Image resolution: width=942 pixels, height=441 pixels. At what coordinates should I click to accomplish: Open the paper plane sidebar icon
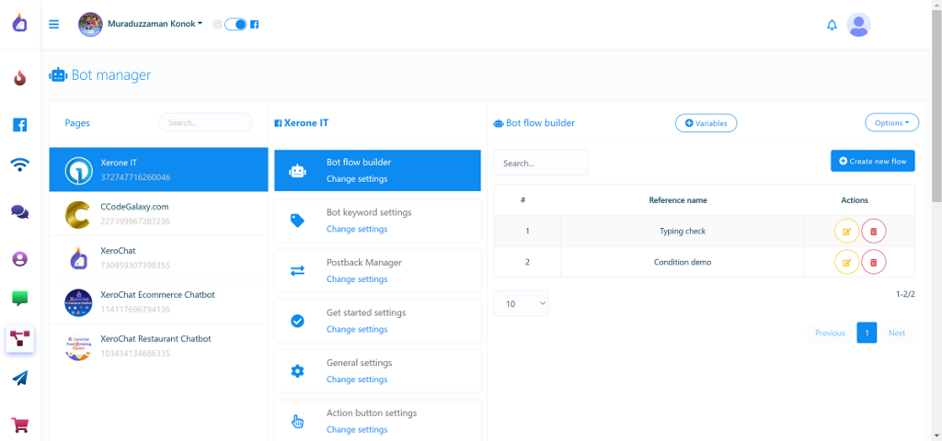click(19, 379)
